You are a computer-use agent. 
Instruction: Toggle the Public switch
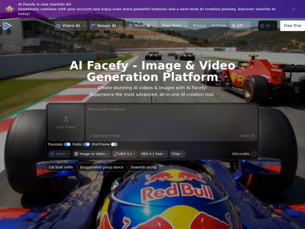click(x=87, y=144)
